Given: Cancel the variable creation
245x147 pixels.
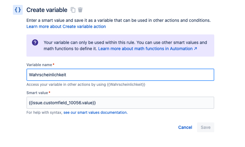Looking at the screenshot, I should coord(185,127).
